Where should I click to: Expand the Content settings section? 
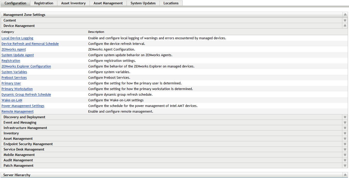point(345,20)
